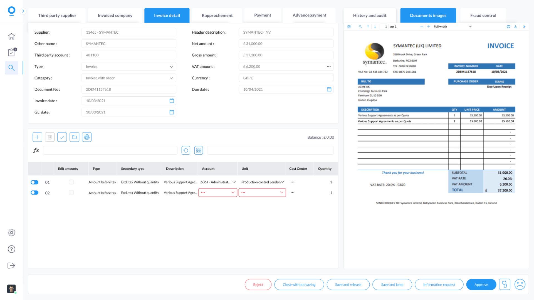Open the Invoice date calendar picker

point(172,101)
